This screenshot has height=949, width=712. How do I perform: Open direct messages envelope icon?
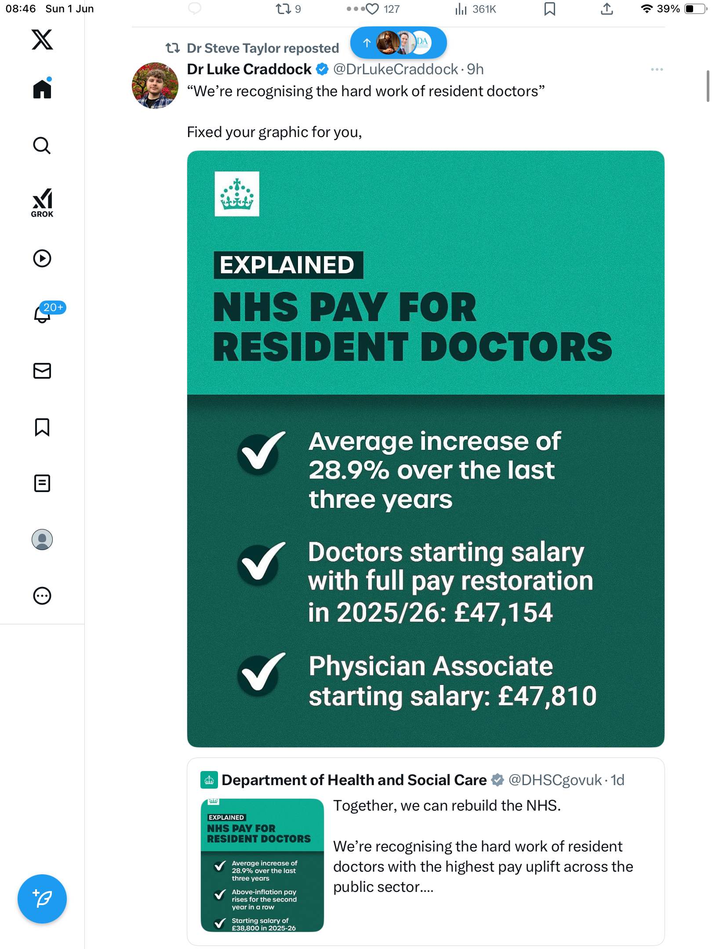coord(42,371)
